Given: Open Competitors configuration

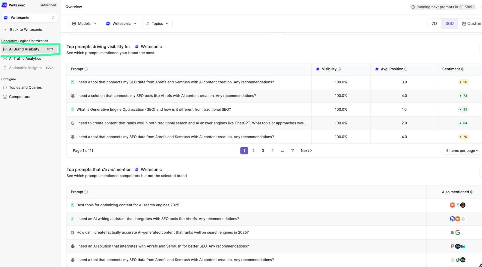Looking at the screenshot, I should point(20,97).
